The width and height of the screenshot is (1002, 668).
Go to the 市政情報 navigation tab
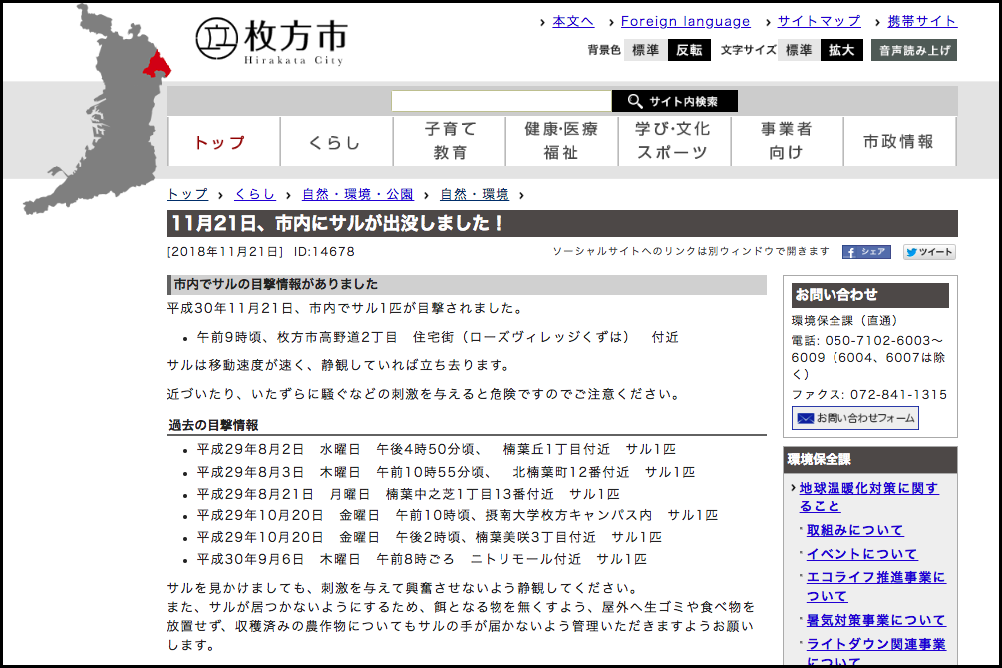[899, 142]
